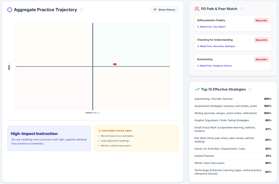The image size is (279, 184).
Task: Click the High-Impact Instruction heading
Action: pyautogui.click(x=34, y=134)
